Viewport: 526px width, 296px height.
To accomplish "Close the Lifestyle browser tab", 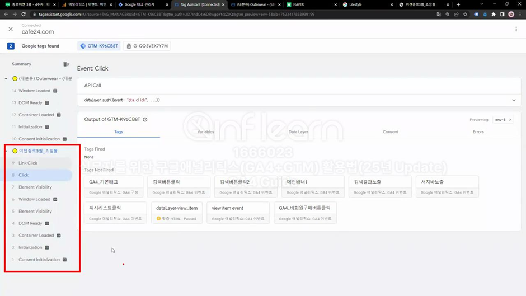I will point(392,4).
